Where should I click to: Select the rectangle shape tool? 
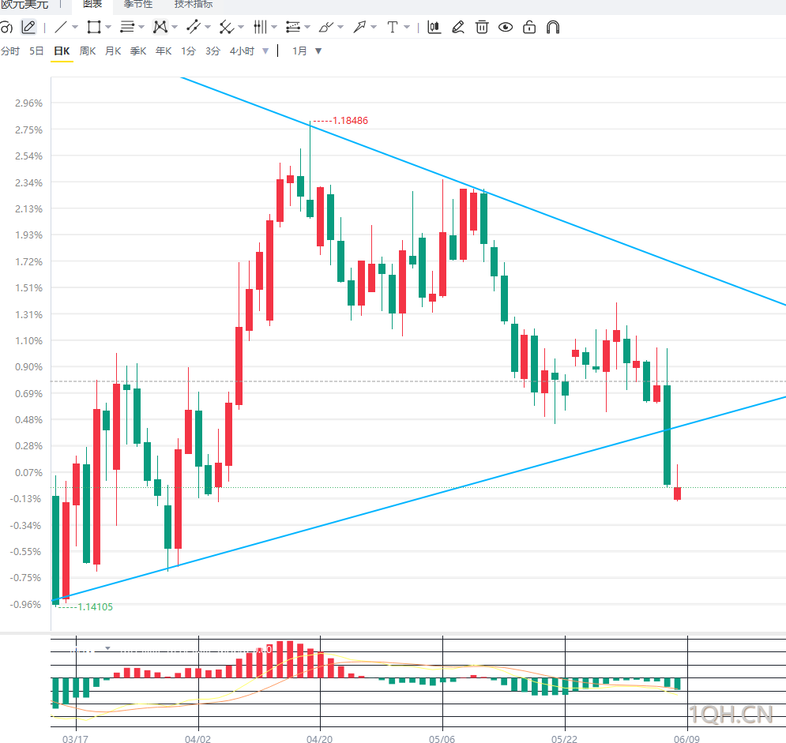point(94,27)
